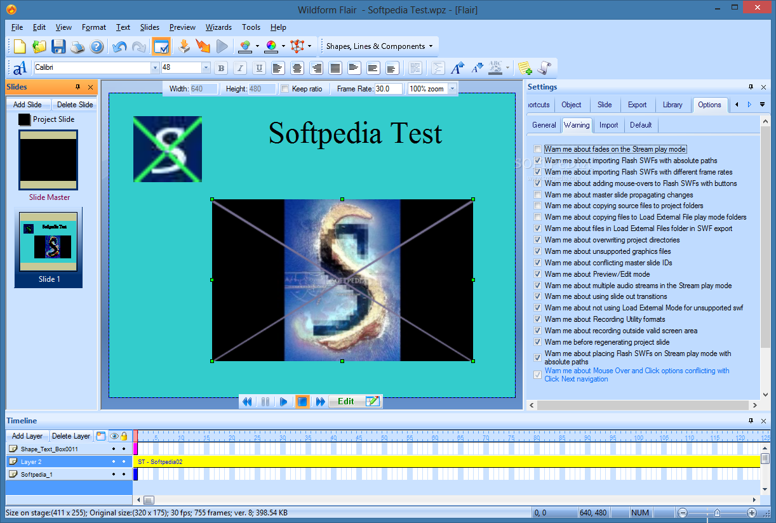Check 'Warn me about master slide propagating changes'
Viewport: 776px width, 523px height.
538,195
